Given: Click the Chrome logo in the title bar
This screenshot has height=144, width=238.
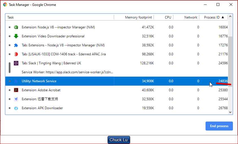Looking at the screenshot, I should [x=5, y=5].
